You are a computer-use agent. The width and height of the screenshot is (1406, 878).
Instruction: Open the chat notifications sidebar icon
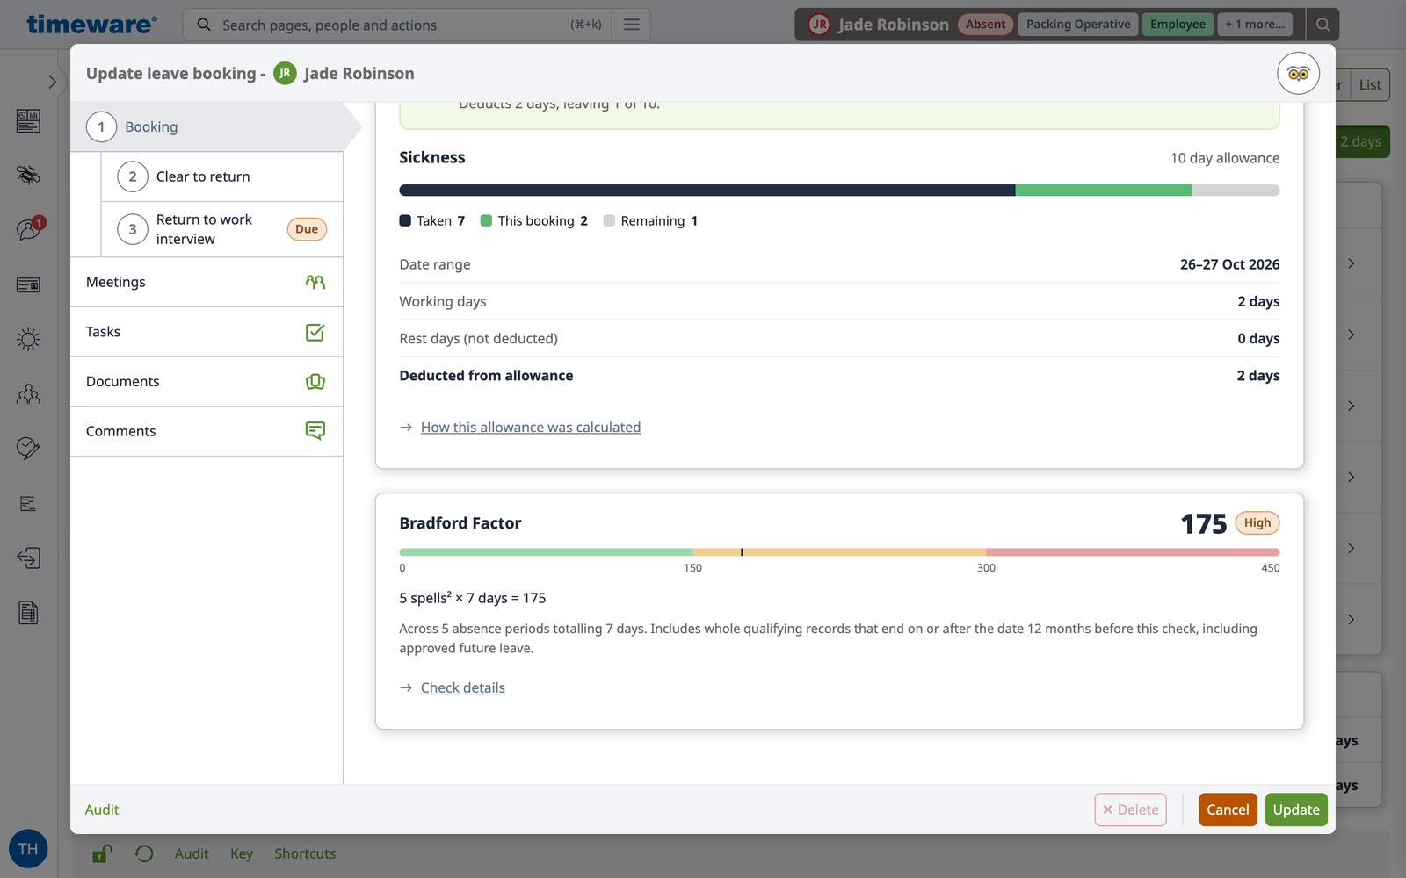28,229
